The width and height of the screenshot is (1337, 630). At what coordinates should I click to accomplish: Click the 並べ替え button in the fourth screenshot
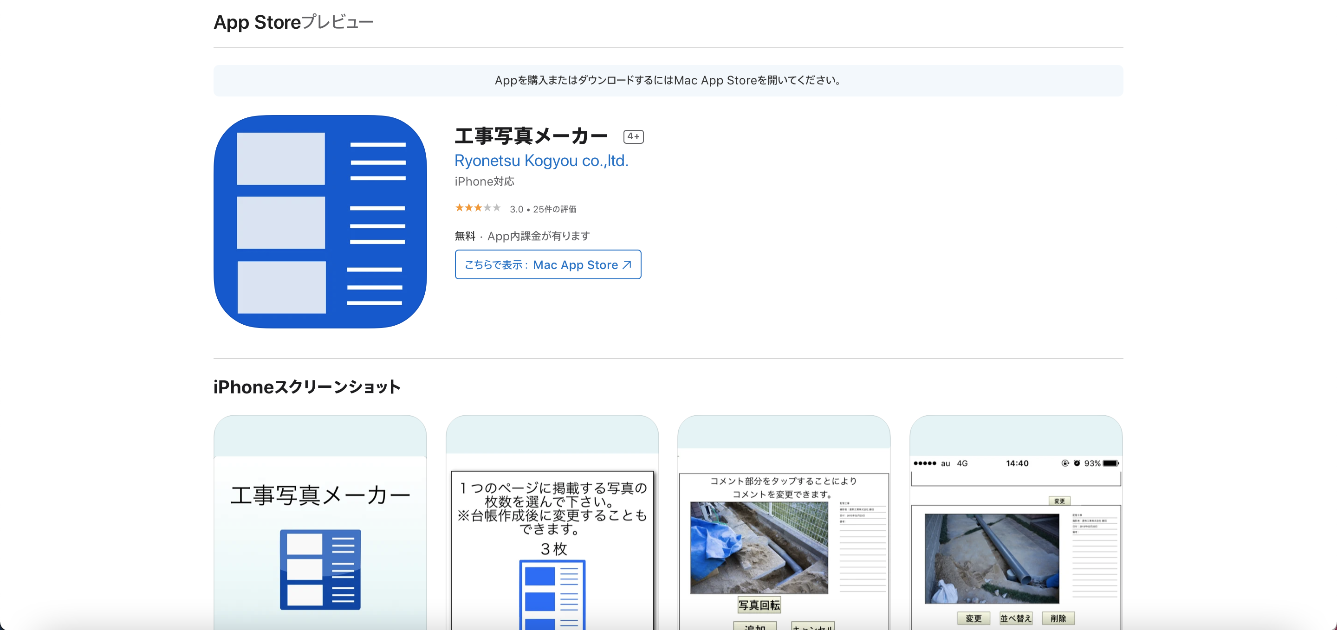1015,618
